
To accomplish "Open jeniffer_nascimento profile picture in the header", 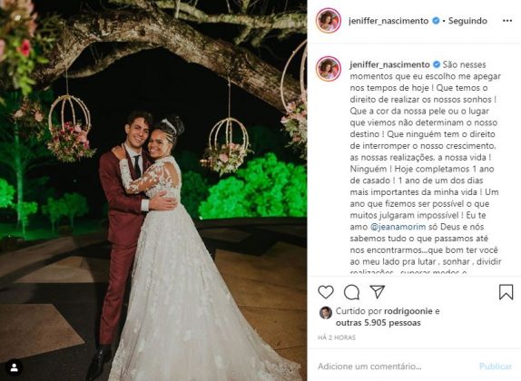I will coord(329,21).
